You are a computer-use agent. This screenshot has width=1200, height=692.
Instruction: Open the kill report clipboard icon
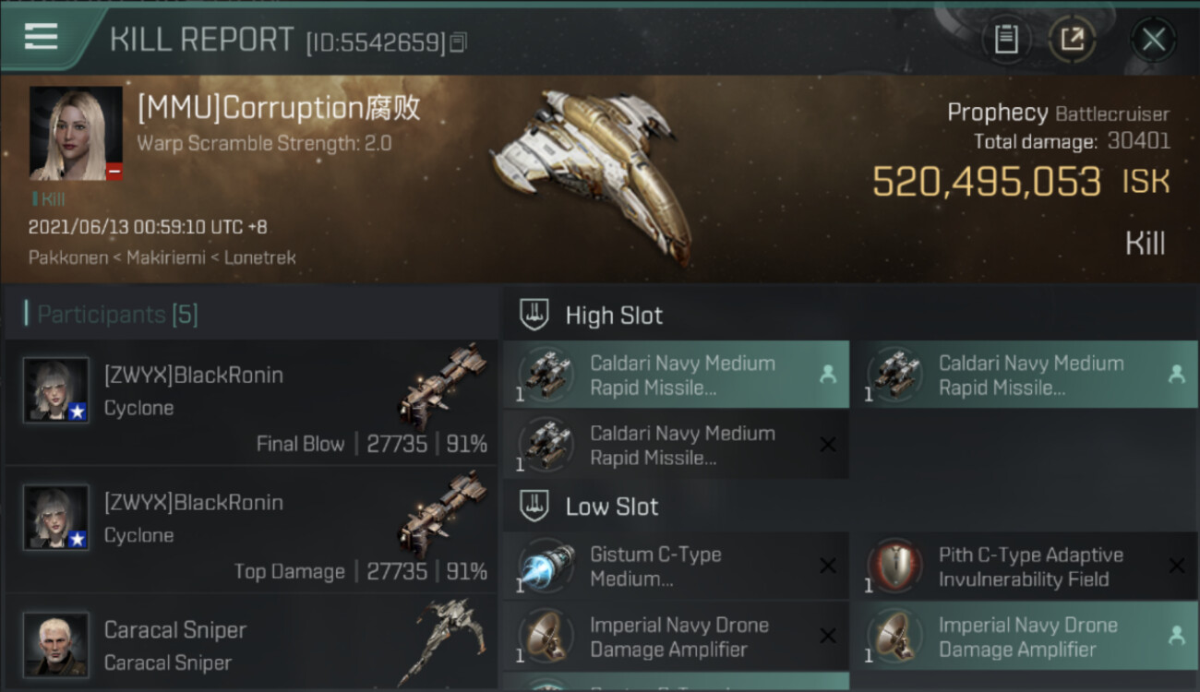pyautogui.click(x=1006, y=39)
